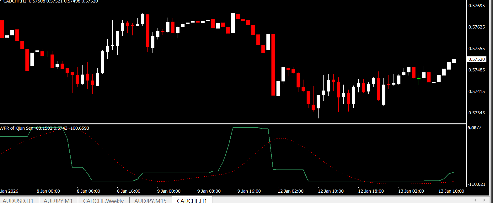Screen dimensions: 493x203
Task: Click the -110.621 indicator scale value
Action: tap(476, 184)
